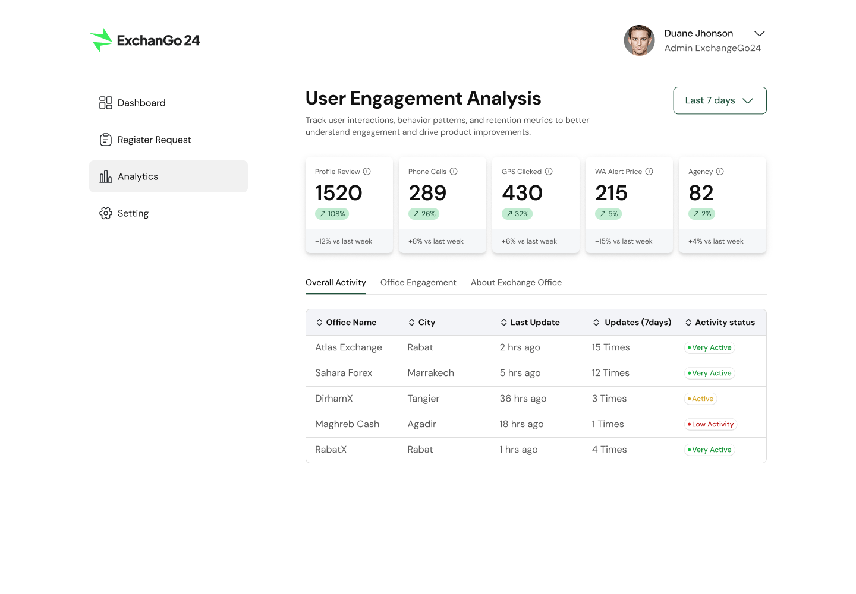Screen dimensions: 856x594
Task: Expand the user account chevron menu
Action: click(759, 34)
